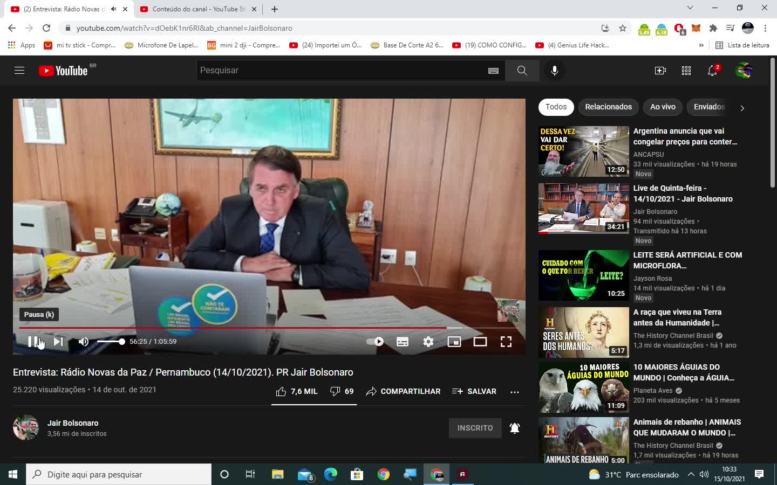The image size is (777, 485).
Task: Open video settings gear icon
Action: [428, 341]
